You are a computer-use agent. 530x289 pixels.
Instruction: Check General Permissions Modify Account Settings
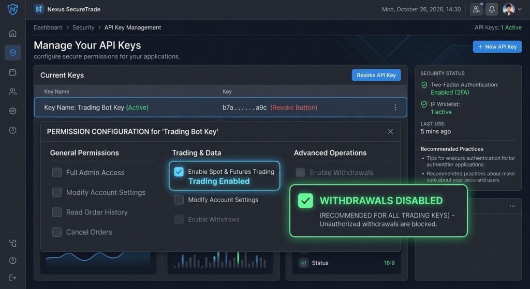click(x=57, y=192)
